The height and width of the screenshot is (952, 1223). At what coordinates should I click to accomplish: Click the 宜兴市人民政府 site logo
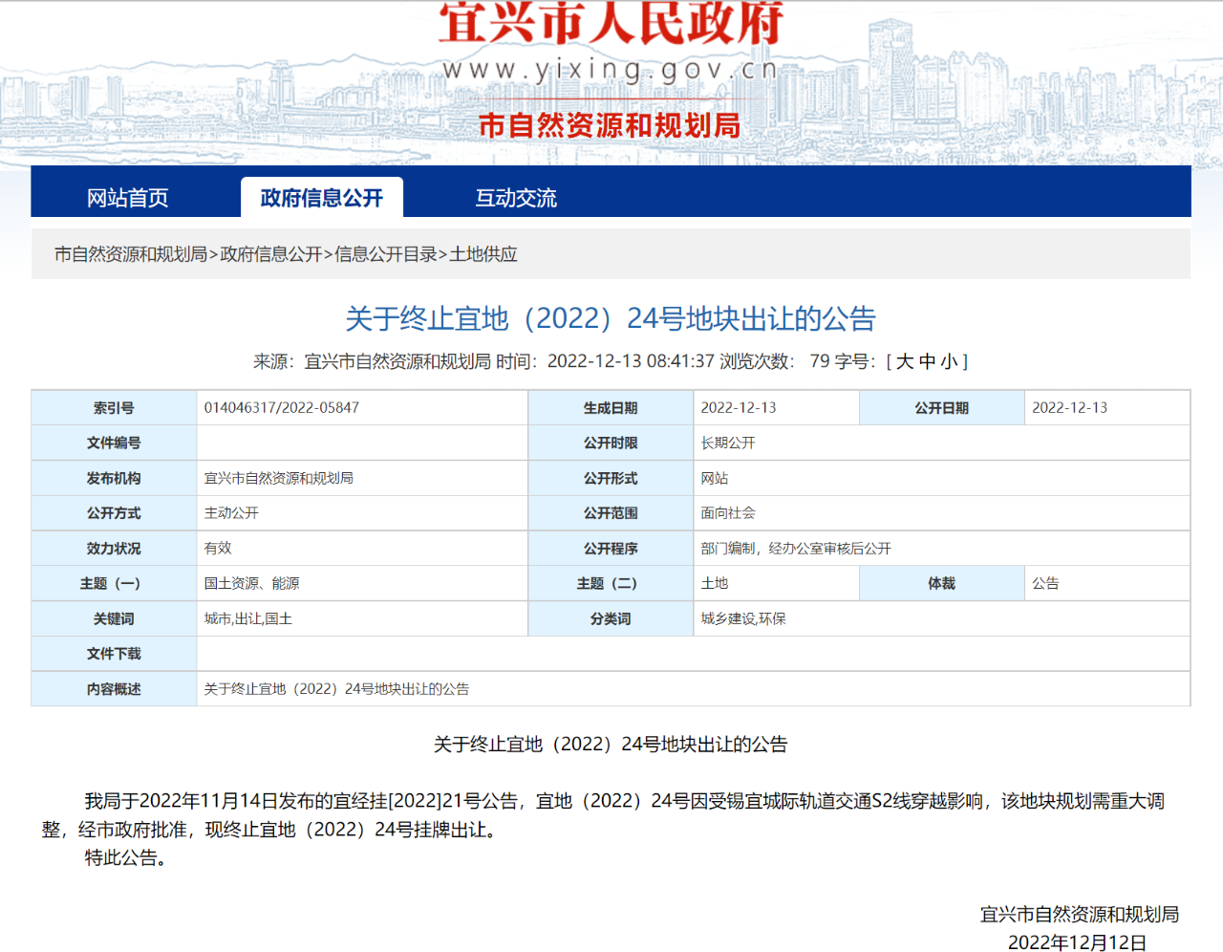pyautogui.click(x=611, y=22)
